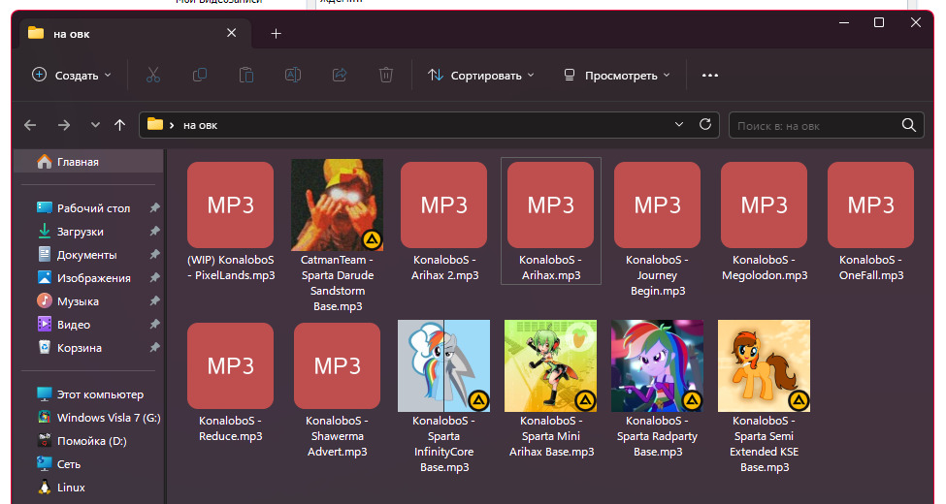The width and height of the screenshot is (946, 504).
Task: Go up one folder level
Action: [119, 125]
